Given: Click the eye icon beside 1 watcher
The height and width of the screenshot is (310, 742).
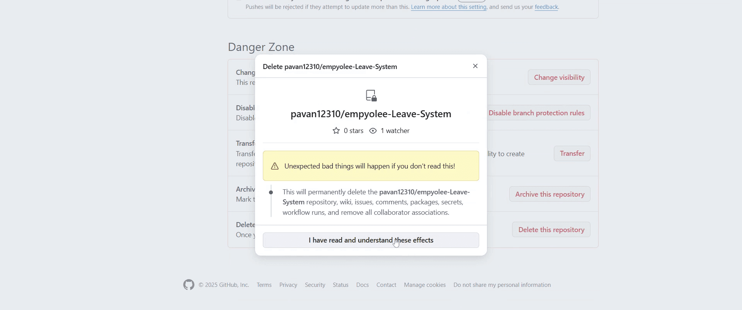Looking at the screenshot, I should [373, 131].
